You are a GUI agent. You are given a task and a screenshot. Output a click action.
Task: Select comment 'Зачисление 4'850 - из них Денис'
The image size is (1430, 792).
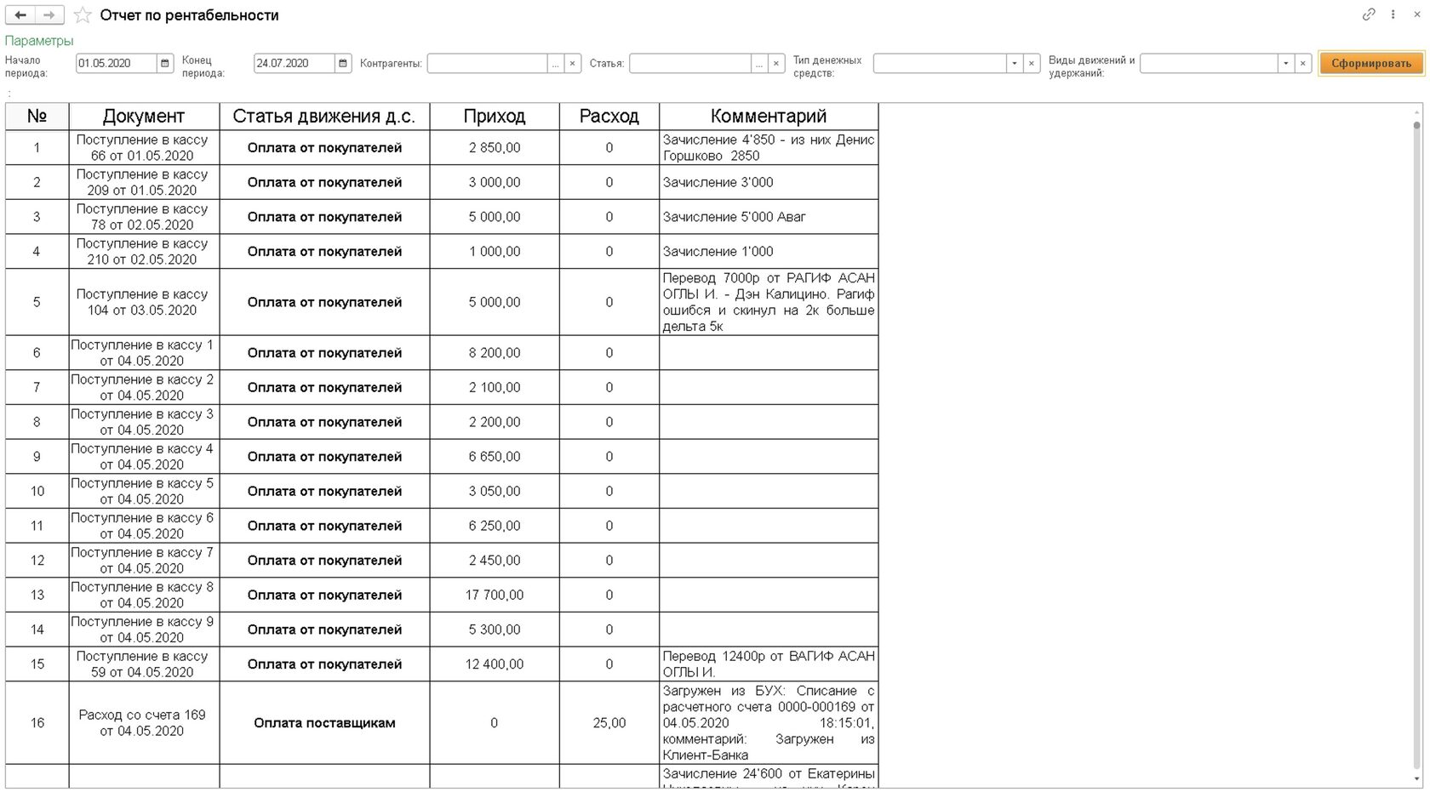(769, 147)
